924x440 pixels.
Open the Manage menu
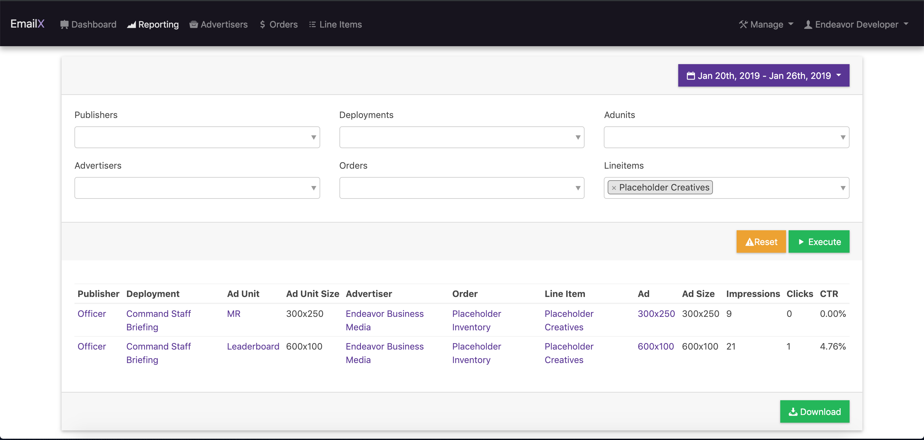pos(766,24)
